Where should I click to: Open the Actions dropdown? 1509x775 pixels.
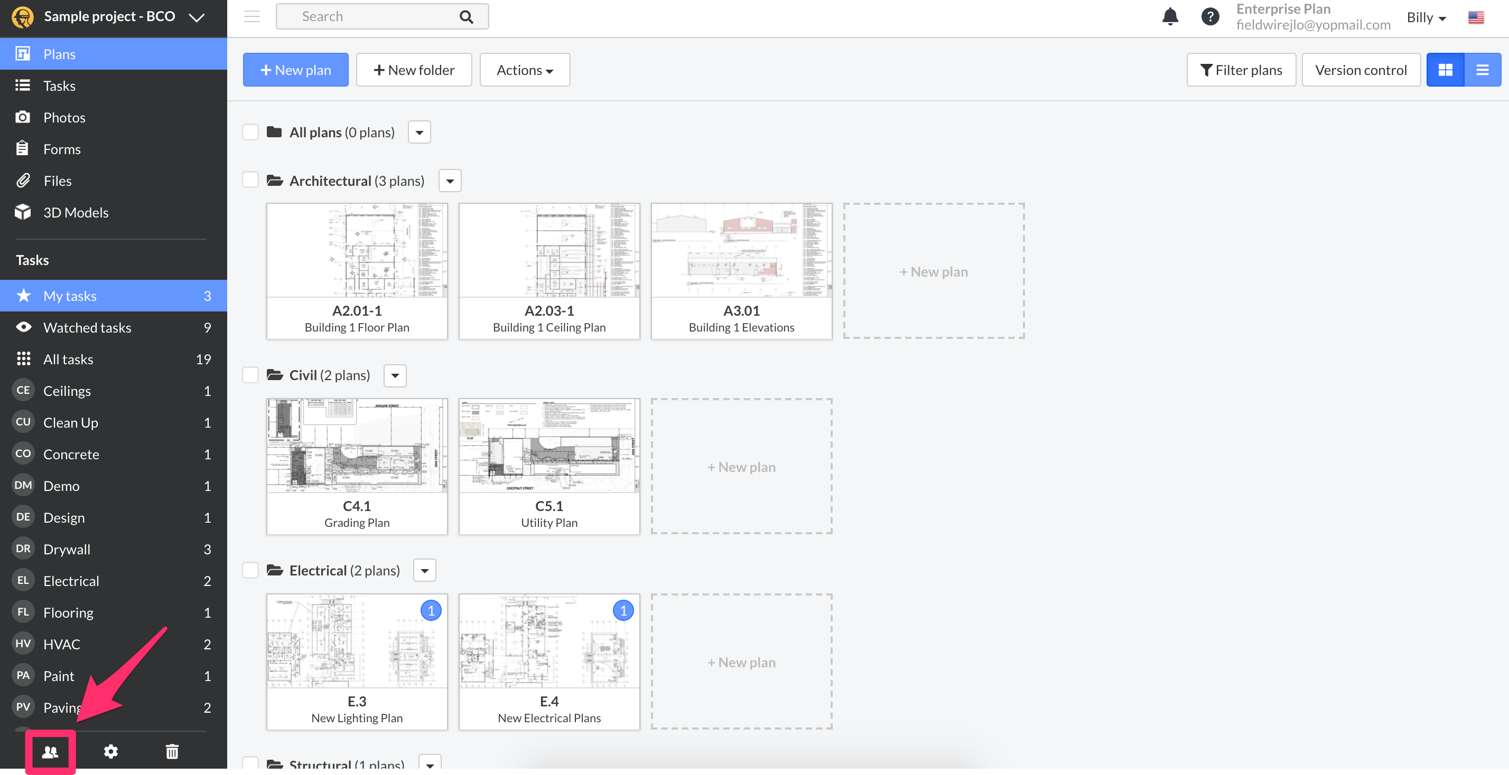click(x=524, y=69)
